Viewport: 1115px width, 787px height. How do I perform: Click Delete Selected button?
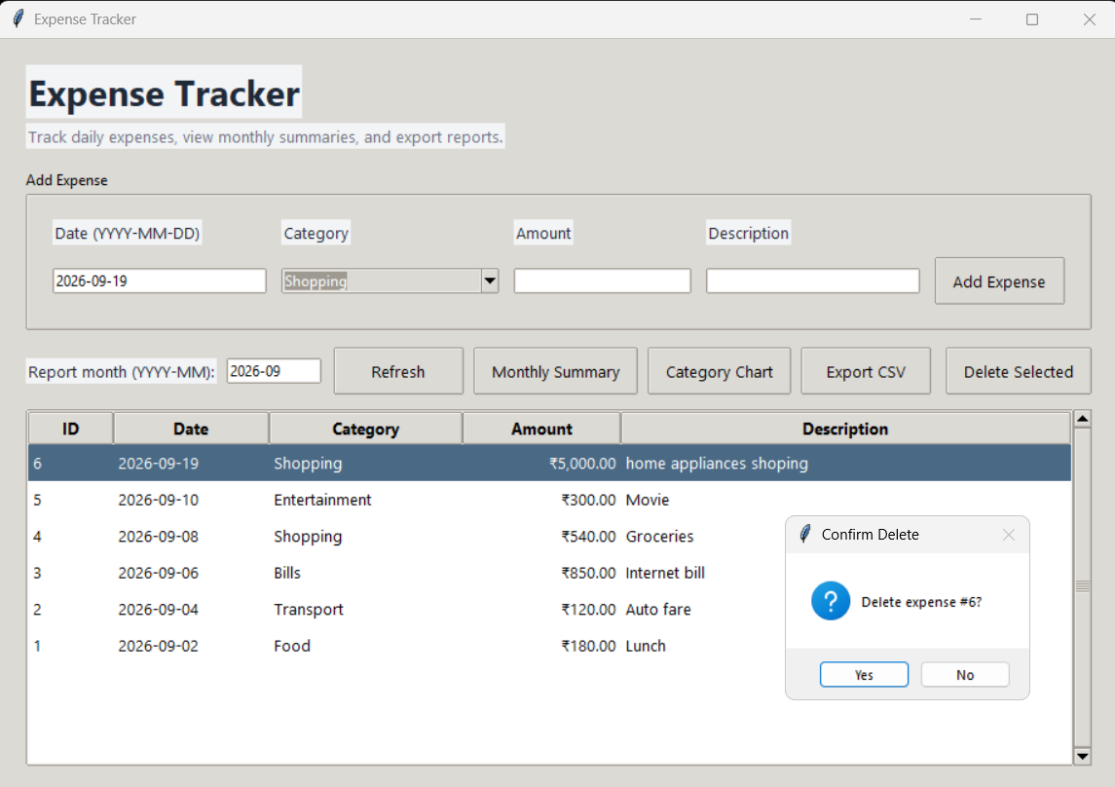point(1018,371)
